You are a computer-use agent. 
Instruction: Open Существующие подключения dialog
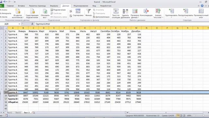pos(32,13)
